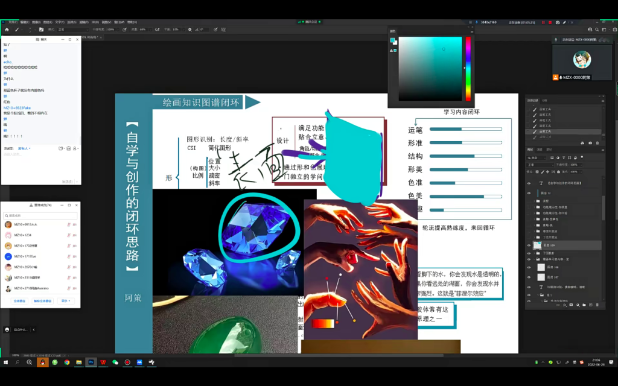Click the 全体静音 button
This screenshot has width=618, height=386.
click(x=19, y=300)
